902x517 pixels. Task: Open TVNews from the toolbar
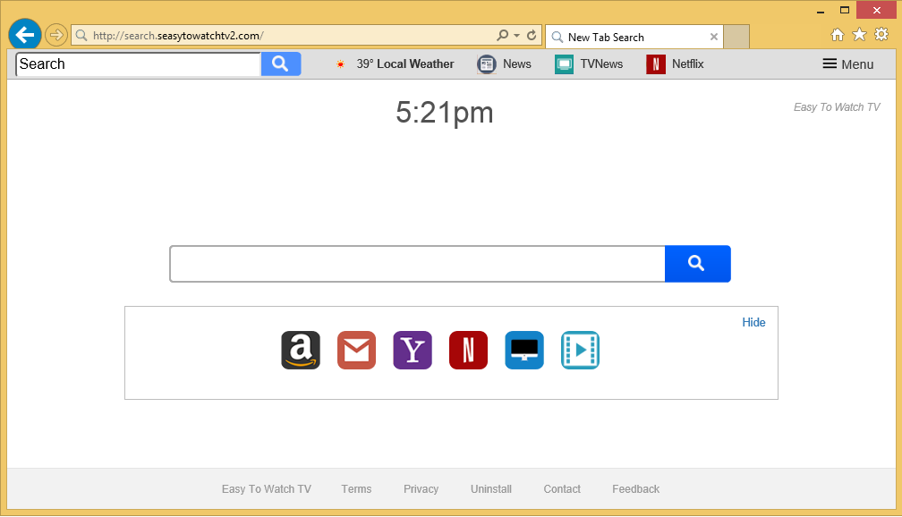[589, 64]
